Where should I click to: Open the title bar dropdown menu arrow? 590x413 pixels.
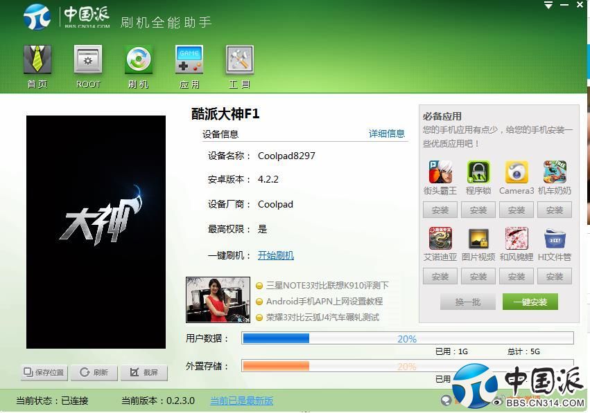(x=548, y=6)
